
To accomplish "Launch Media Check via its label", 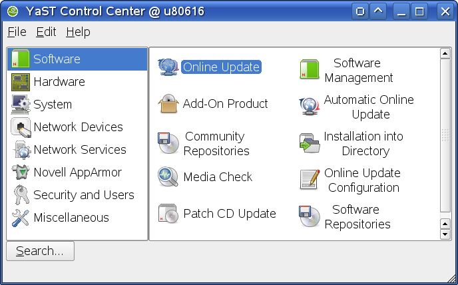I will pos(218,177).
